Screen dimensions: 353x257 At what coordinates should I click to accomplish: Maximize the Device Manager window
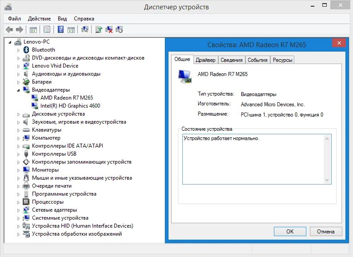click(x=325, y=5)
